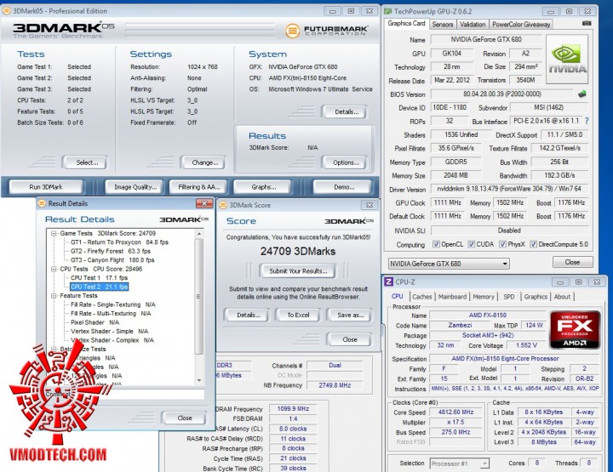This screenshot has width=613, height=472.
Task: Click the Graphs button
Action: pos(263,187)
